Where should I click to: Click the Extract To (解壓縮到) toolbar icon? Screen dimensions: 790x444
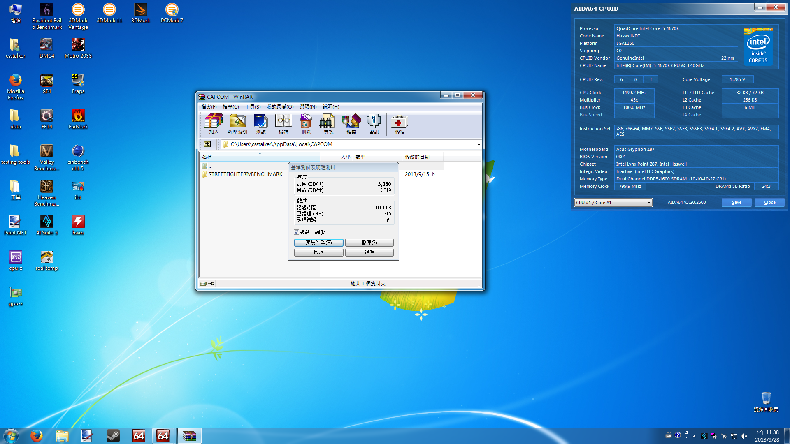(x=237, y=124)
